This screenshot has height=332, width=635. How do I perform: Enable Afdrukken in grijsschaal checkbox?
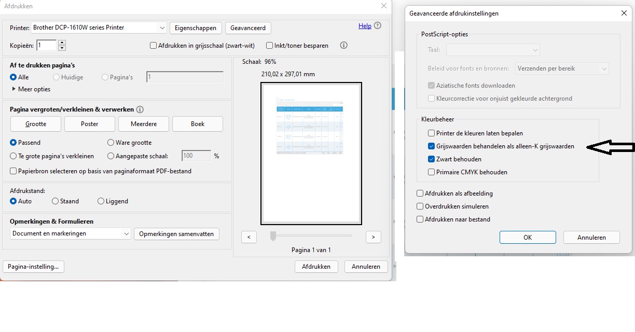(153, 46)
